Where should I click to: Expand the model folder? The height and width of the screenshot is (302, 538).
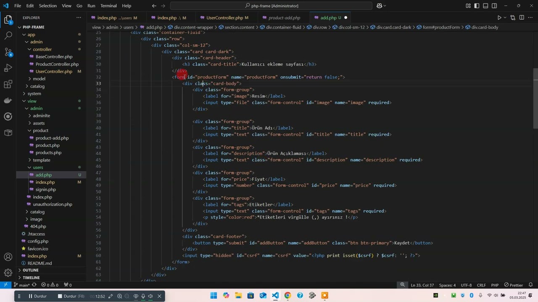(39, 79)
